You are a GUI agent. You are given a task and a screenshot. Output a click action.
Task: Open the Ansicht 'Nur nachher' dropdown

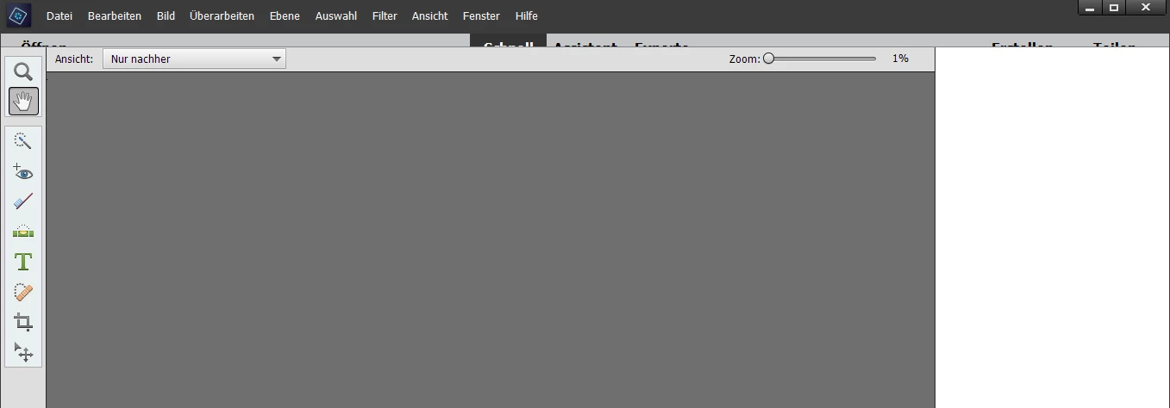[194, 59]
